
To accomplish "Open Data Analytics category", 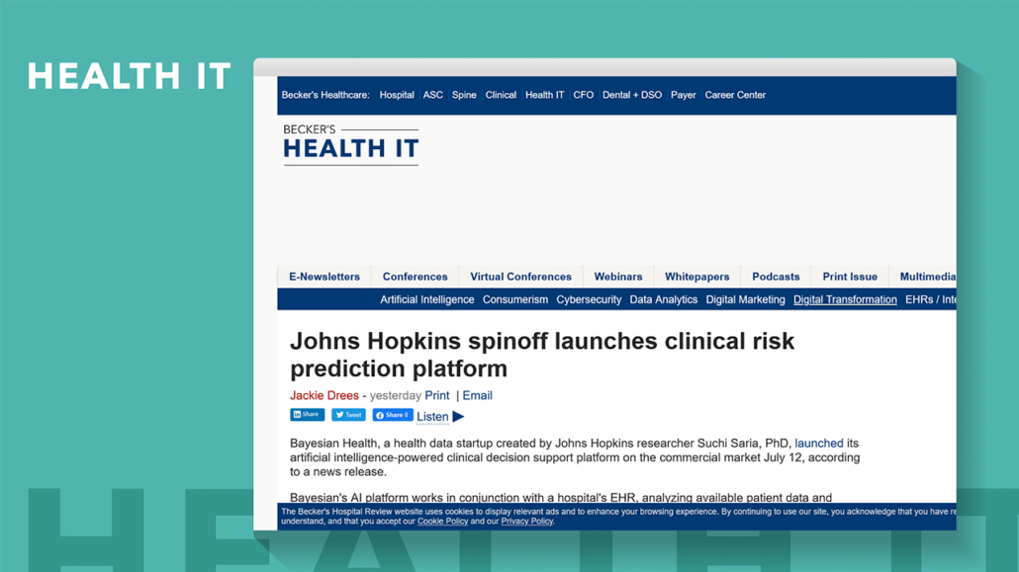I will pyautogui.click(x=664, y=299).
